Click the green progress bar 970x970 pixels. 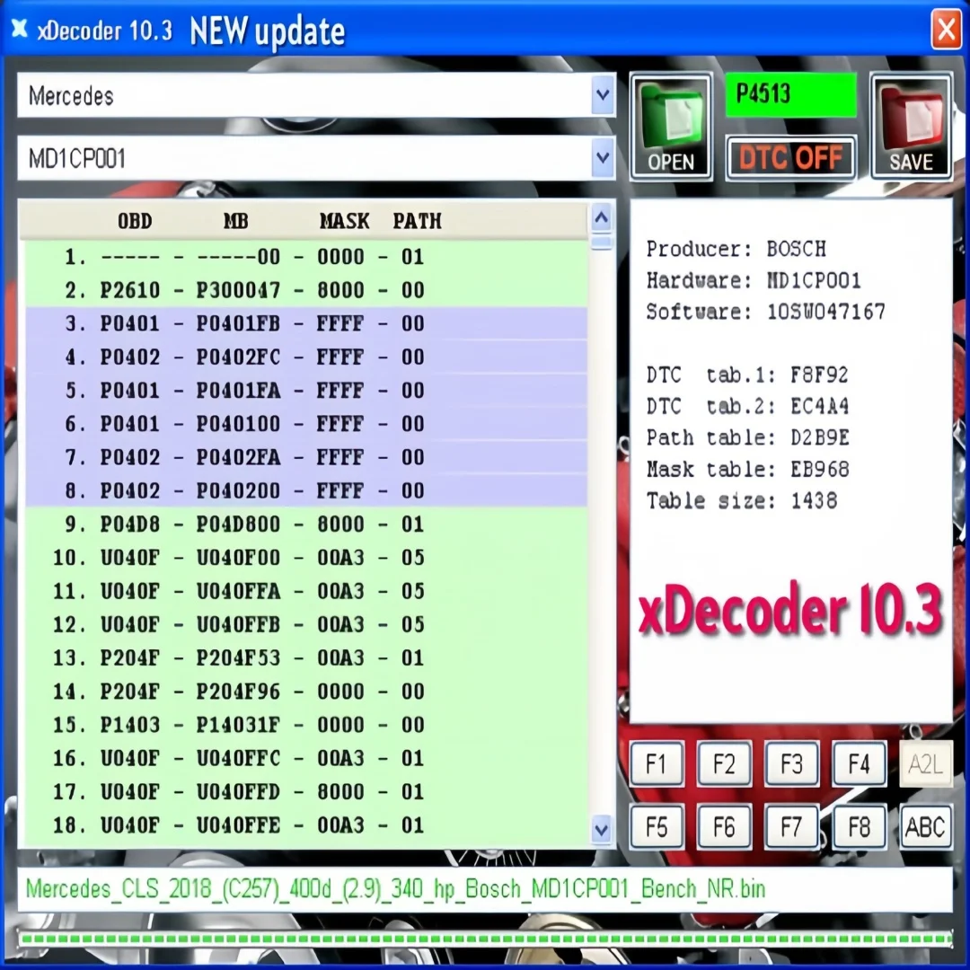pyautogui.click(x=486, y=939)
